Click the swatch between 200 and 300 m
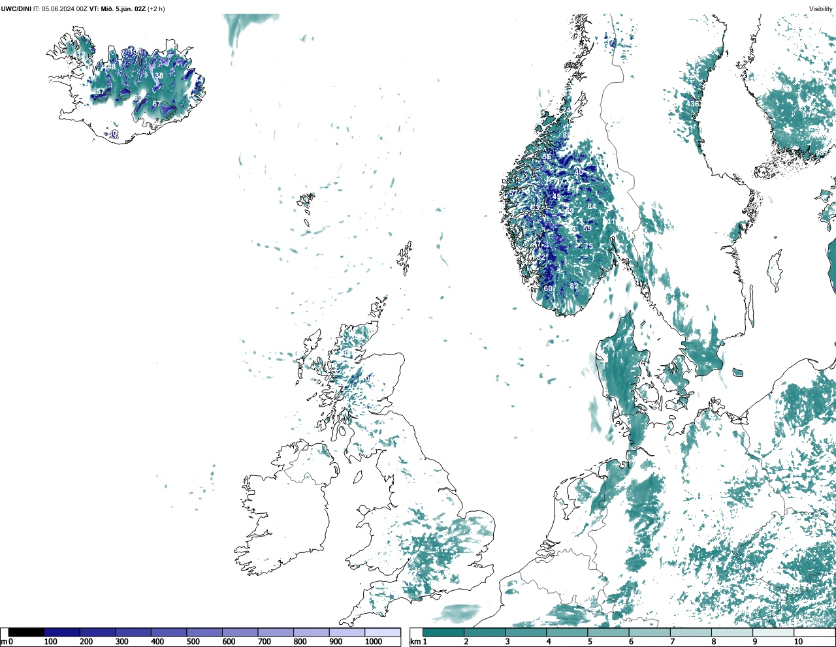 pos(98,633)
